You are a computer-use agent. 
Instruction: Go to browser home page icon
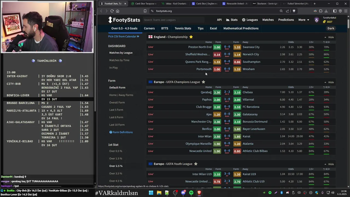(118, 11)
